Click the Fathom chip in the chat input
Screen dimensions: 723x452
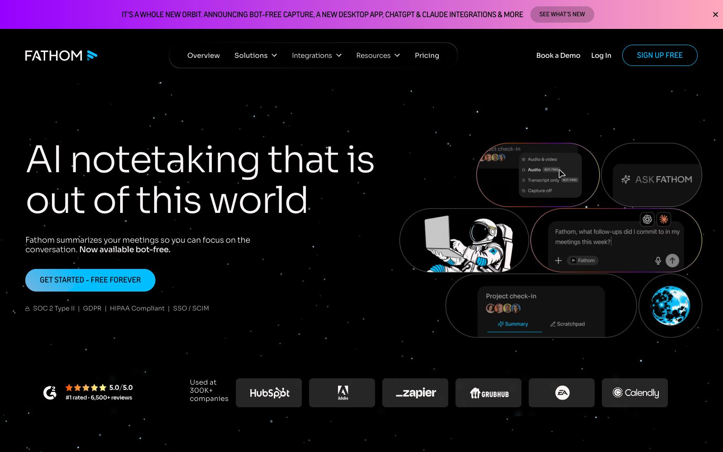(583, 260)
